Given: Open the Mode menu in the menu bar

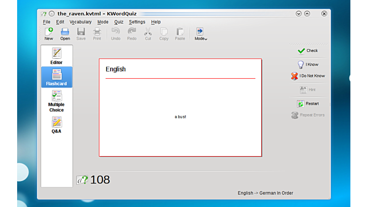Looking at the screenshot, I should (103, 22).
